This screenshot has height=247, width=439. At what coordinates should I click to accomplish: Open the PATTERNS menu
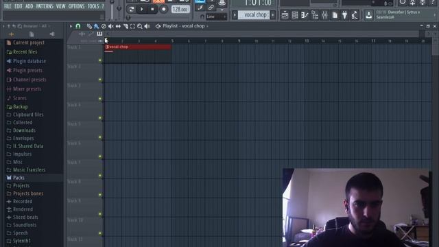click(45, 6)
